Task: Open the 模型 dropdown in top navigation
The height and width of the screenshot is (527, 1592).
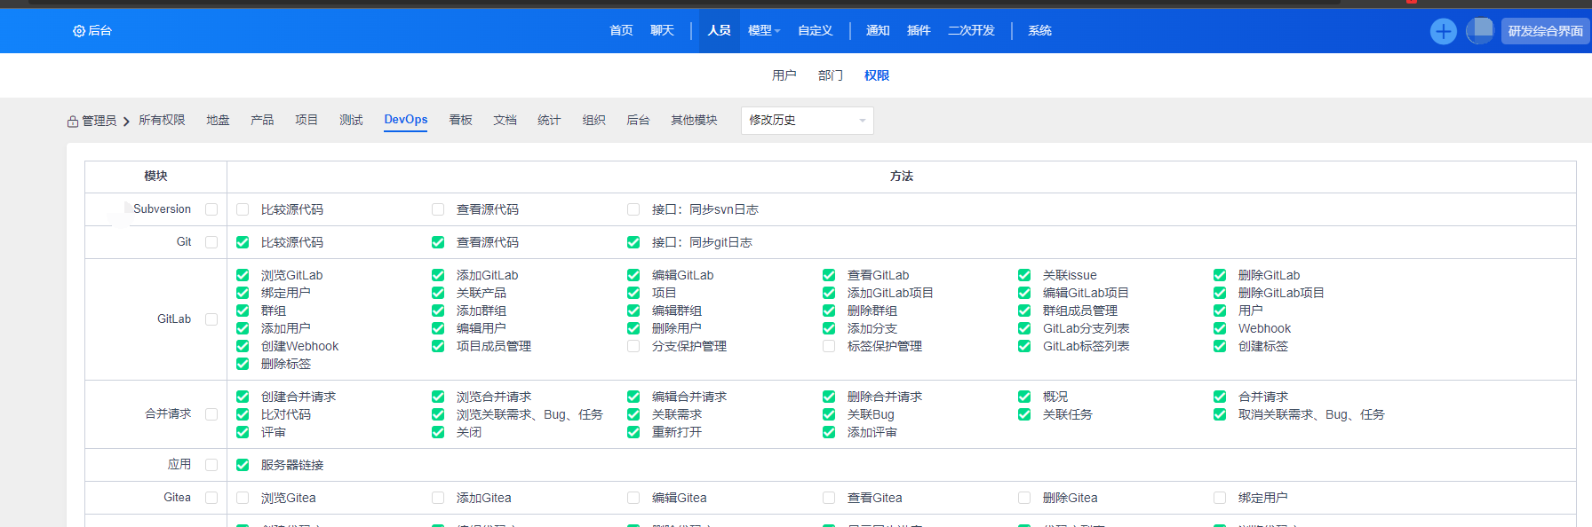Action: [763, 31]
